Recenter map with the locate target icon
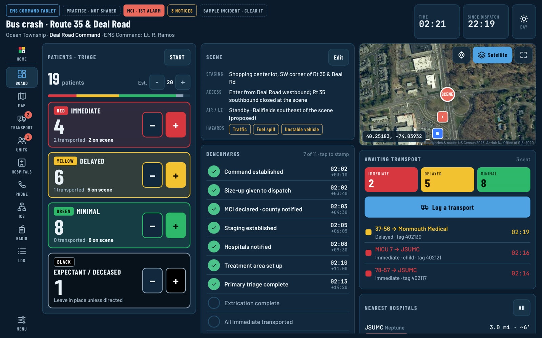 coord(461,55)
